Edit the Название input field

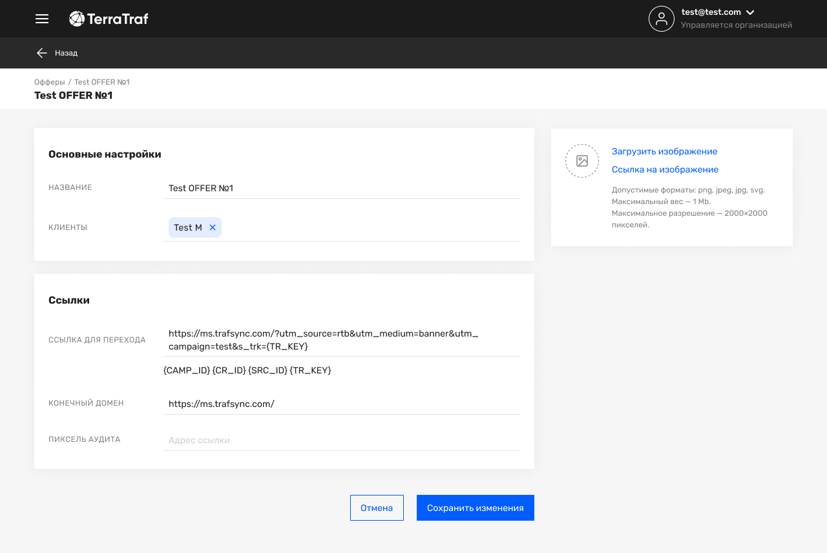point(342,189)
